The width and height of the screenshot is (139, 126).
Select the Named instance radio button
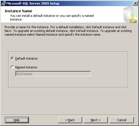point(12,67)
